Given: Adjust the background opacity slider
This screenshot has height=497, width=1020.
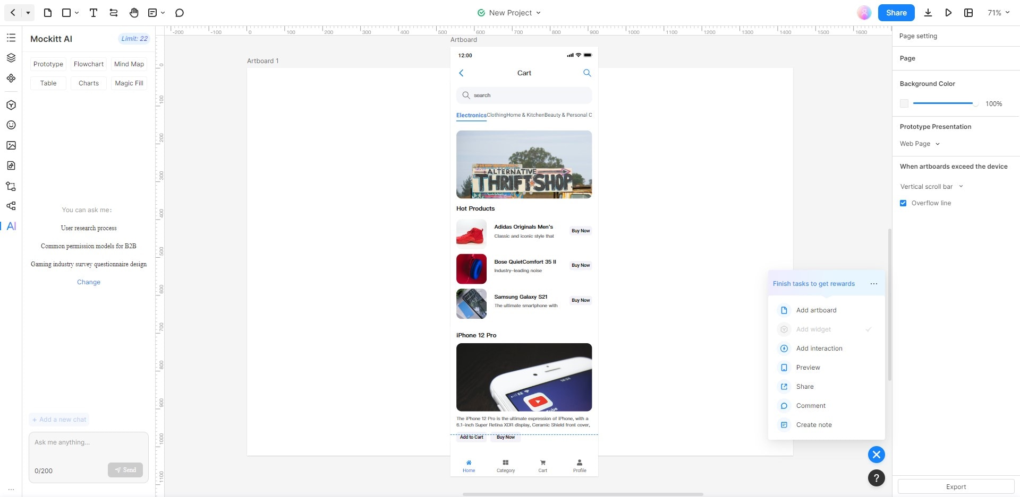Looking at the screenshot, I should [x=946, y=103].
